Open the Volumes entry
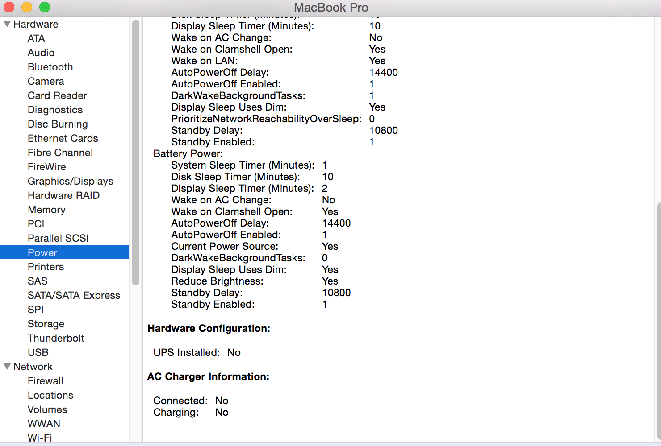This screenshot has height=446, width=661. point(47,409)
